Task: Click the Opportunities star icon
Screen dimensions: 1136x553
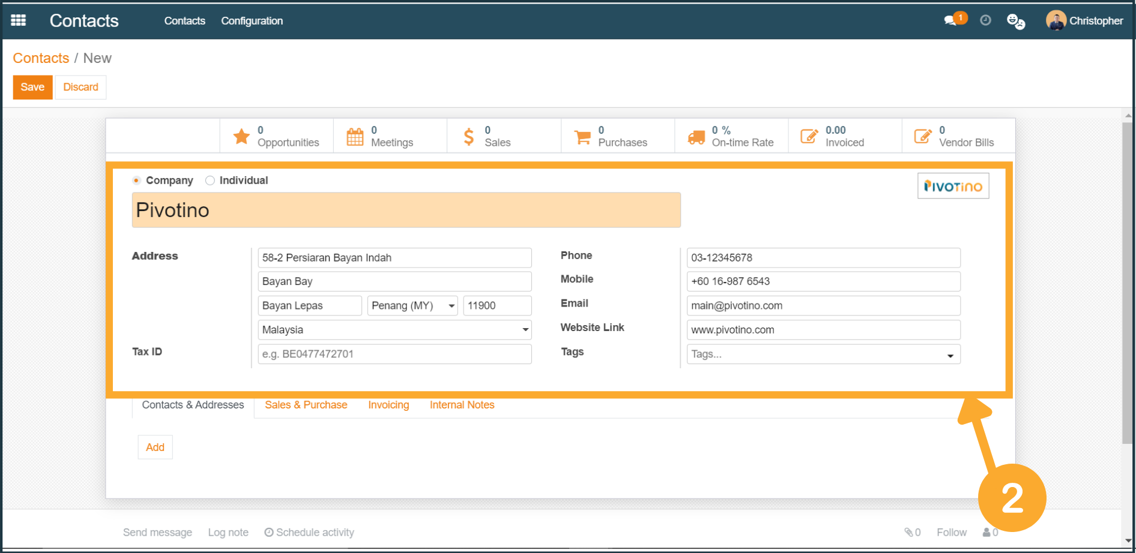Action: tap(241, 137)
